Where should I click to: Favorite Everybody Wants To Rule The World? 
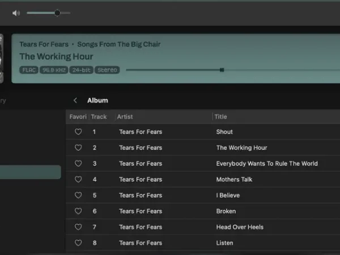(x=78, y=163)
